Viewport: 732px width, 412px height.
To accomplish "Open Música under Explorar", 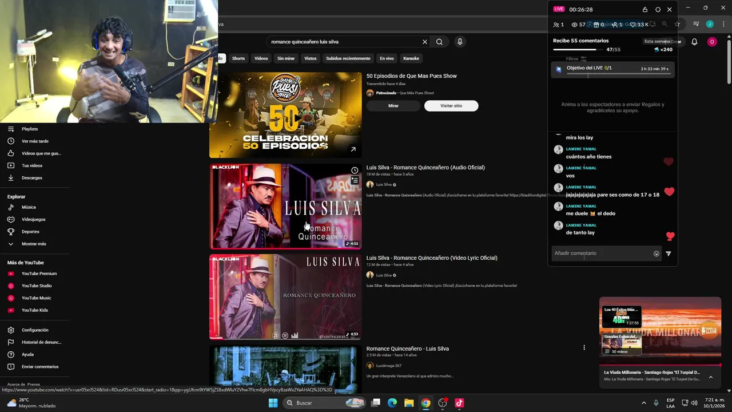I will click(x=29, y=208).
